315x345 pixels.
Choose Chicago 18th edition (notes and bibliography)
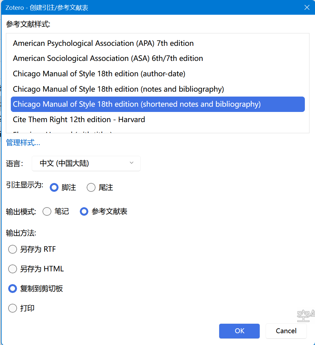pos(118,89)
